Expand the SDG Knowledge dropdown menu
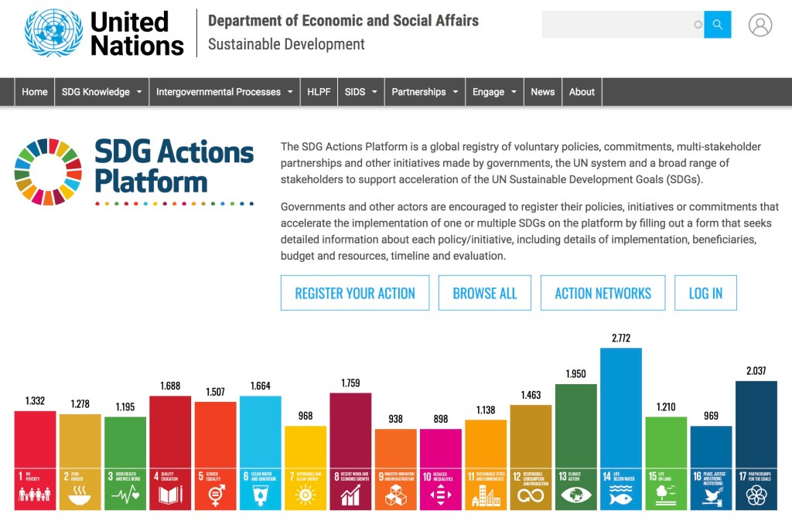 click(102, 92)
